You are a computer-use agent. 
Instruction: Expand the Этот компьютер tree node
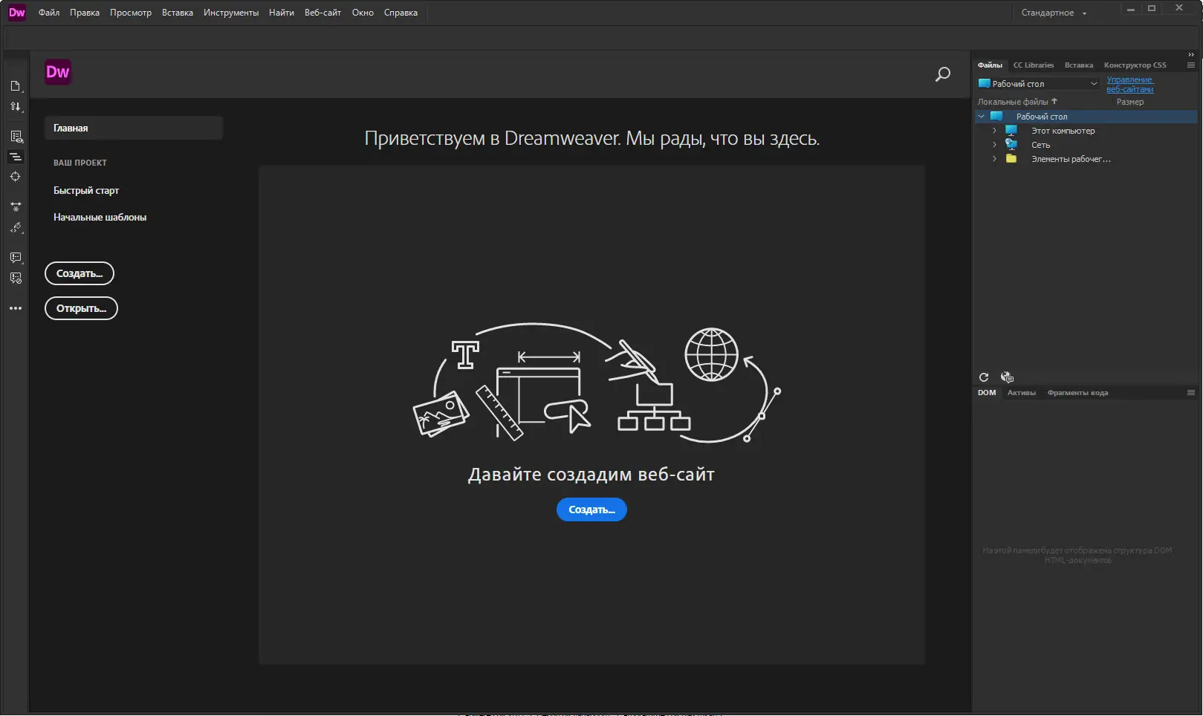click(994, 131)
